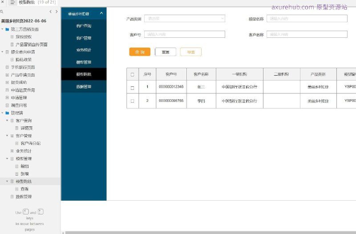
Task: Collapse the 第三方营销页面 folder in tree
Action: (2, 29)
